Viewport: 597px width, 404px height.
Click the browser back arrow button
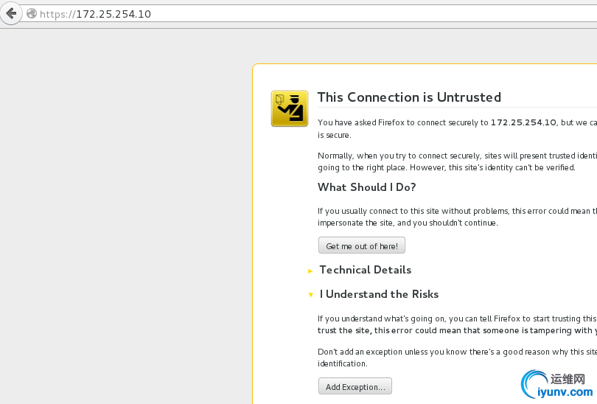click(x=11, y=14)
